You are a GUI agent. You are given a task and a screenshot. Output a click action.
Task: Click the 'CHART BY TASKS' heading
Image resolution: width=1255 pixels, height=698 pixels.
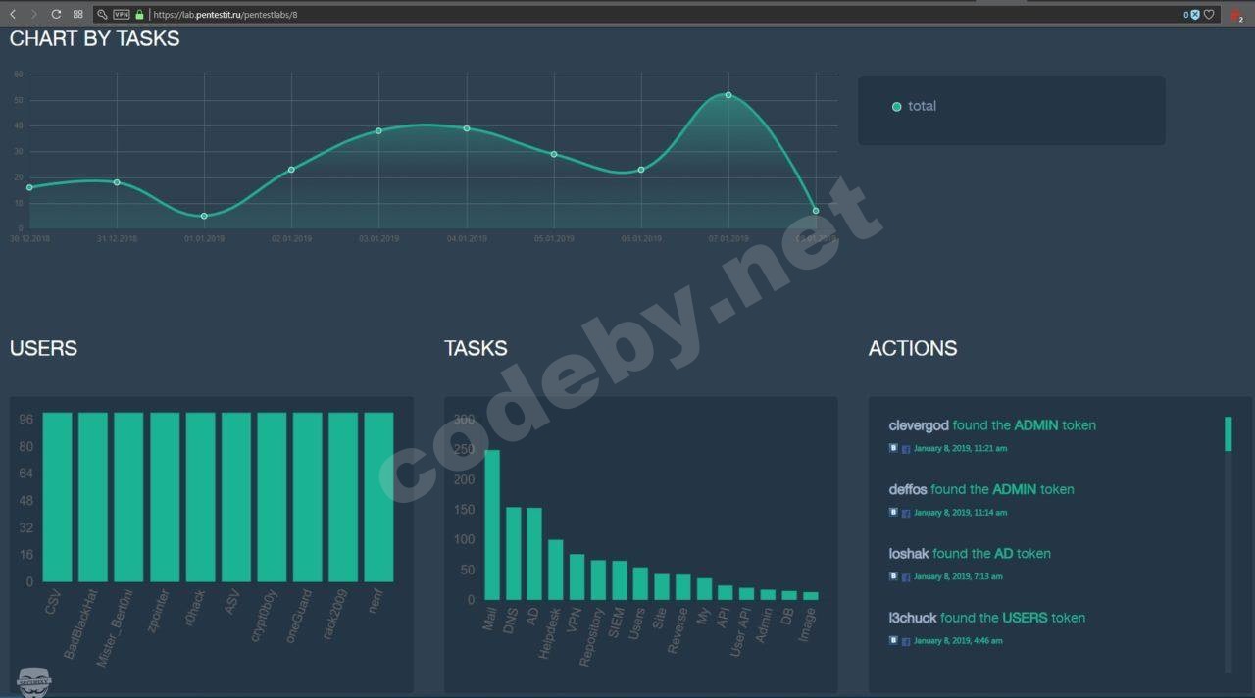tap(95, 38)
